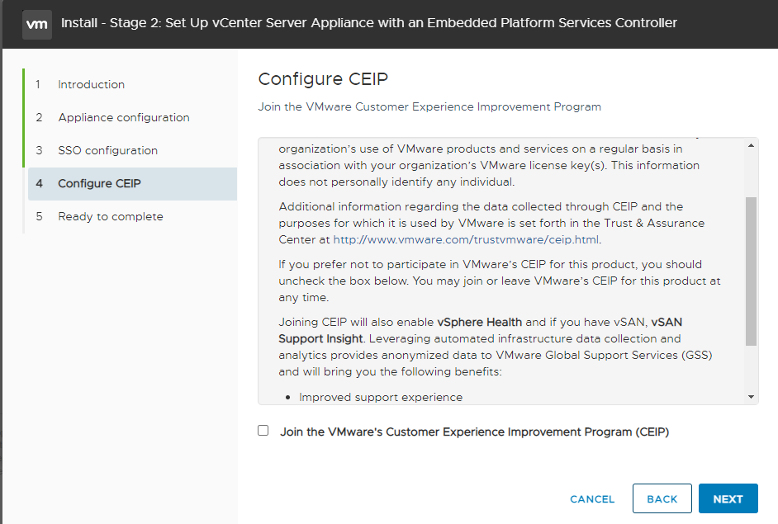Click the NEXT button
The width and height of the screenshot is (778, 524).
(728, 498)
